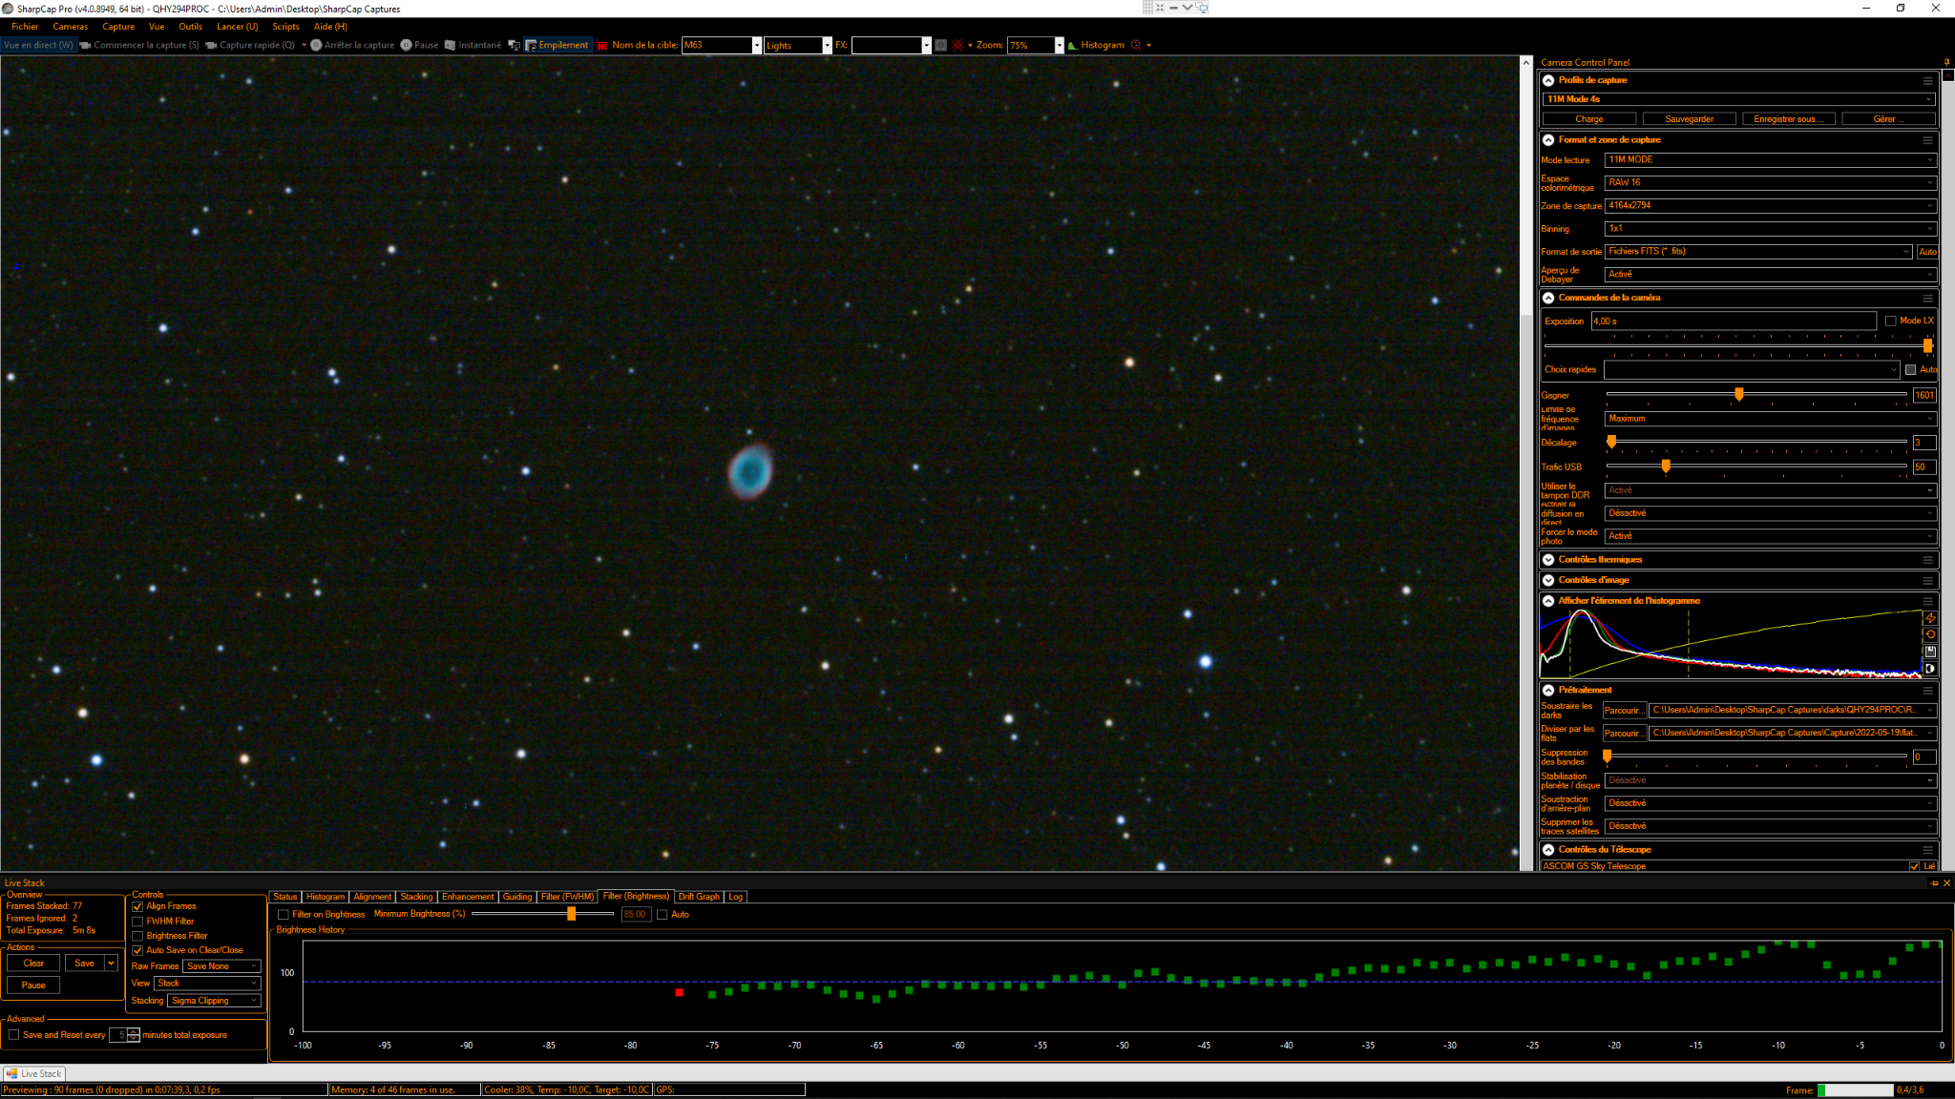The width and height of the screenshot is (1955, 1099).
Task: Click the red reticule crosshair toolbar icon
Action: click(x=958, y=45)
